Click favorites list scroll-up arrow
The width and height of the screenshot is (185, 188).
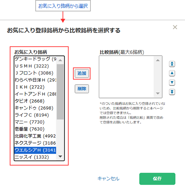point(60,60)
